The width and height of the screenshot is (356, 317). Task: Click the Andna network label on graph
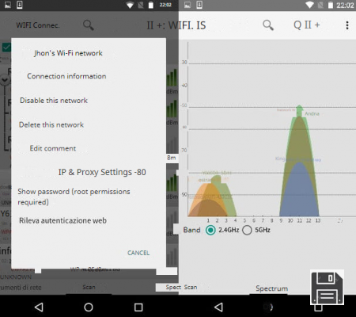pyautogui.click(x=312, y=113)
